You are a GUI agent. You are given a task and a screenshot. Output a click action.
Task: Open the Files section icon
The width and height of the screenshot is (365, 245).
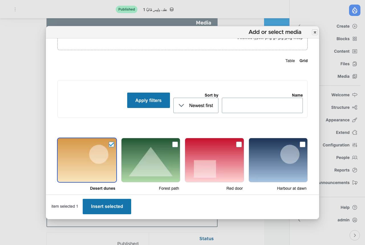coord(355,64)
